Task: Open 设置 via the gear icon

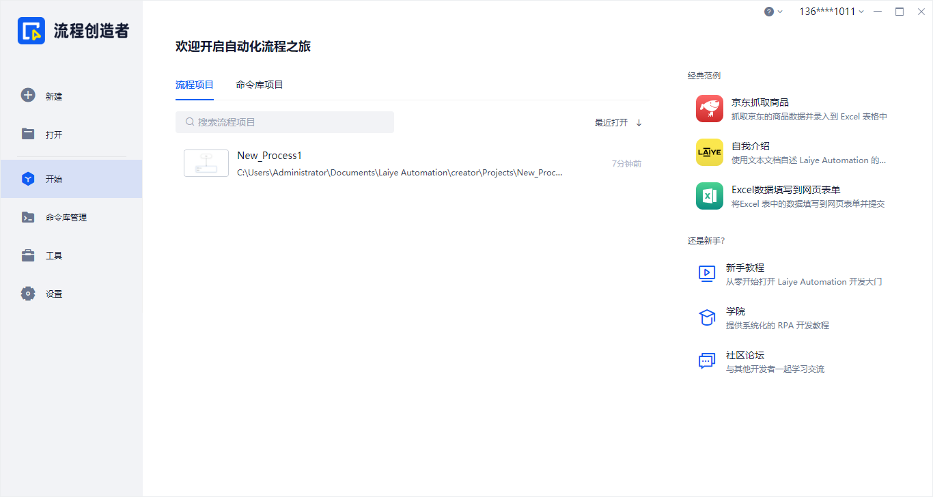Action: pyautogui.click(x=27, y=293)
